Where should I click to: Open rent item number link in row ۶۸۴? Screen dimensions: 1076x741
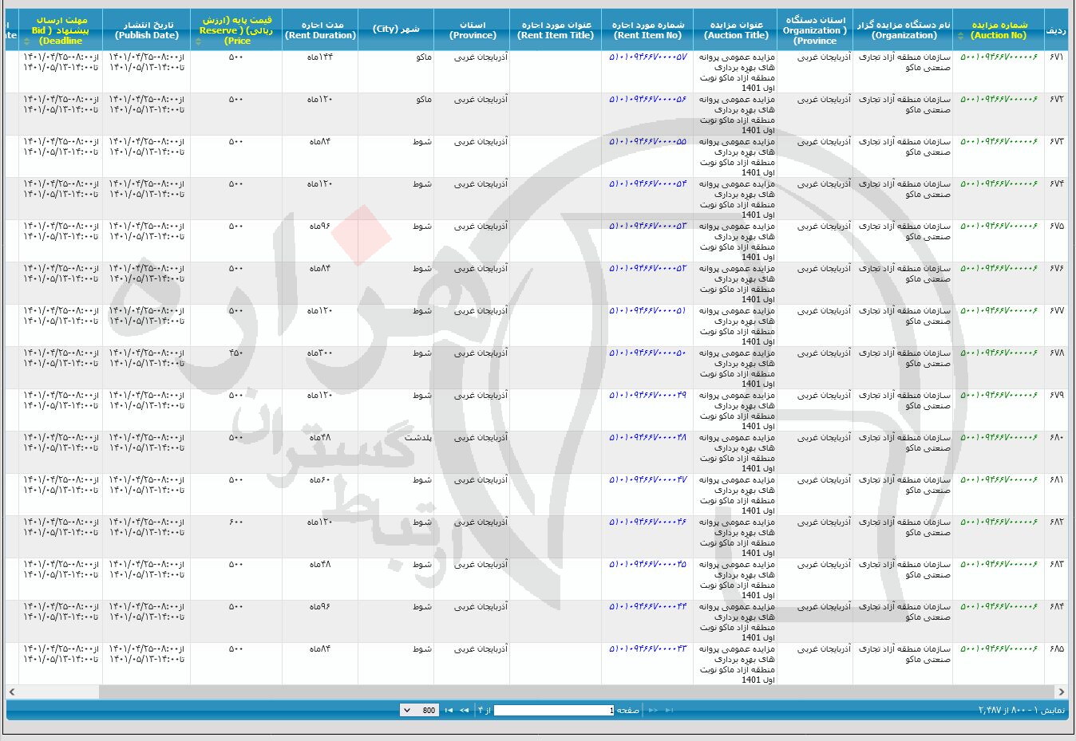tap(647, 607)
